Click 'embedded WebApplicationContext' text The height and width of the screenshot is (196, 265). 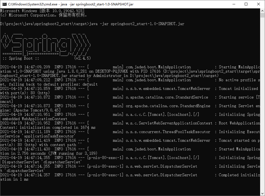[x=35, y=119]
